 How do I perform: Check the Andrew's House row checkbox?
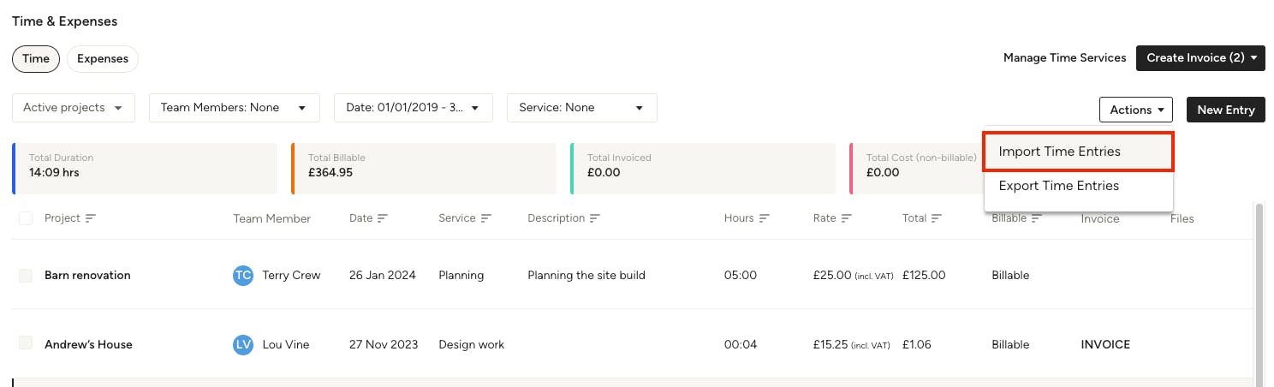[26, 344]
